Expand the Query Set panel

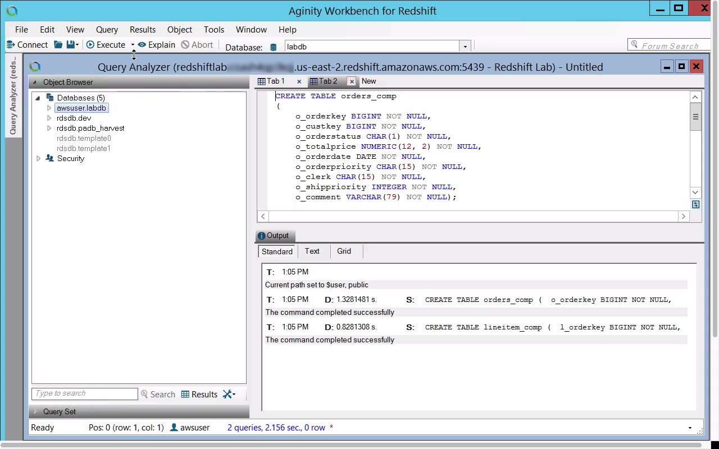pyautogui.click(x=36, y=411)
